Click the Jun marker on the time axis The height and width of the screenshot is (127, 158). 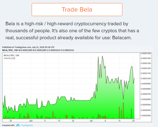(31, 121)
